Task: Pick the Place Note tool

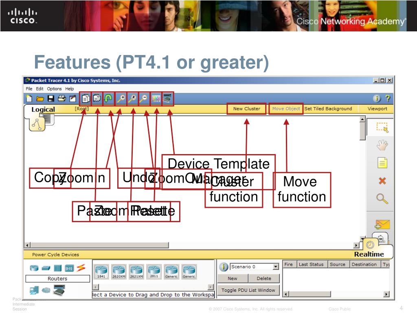Action: pos(382,163)
